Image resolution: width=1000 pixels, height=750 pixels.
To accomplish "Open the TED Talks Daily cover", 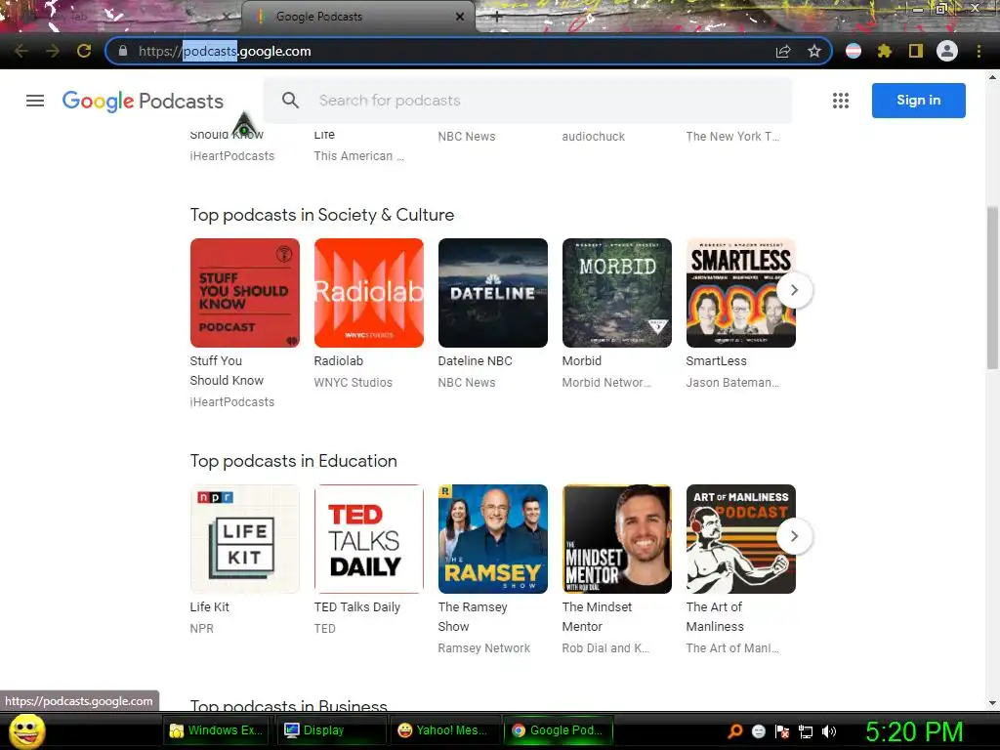I will tap(368, 539).
